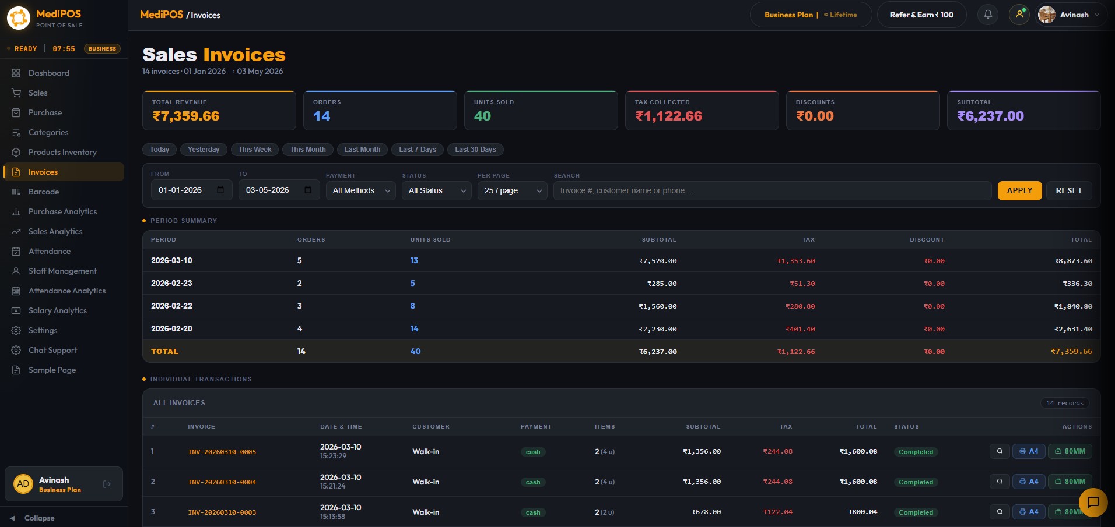Apply the invoice filters
1115x527 pixels.
[x=1019, y=190]
